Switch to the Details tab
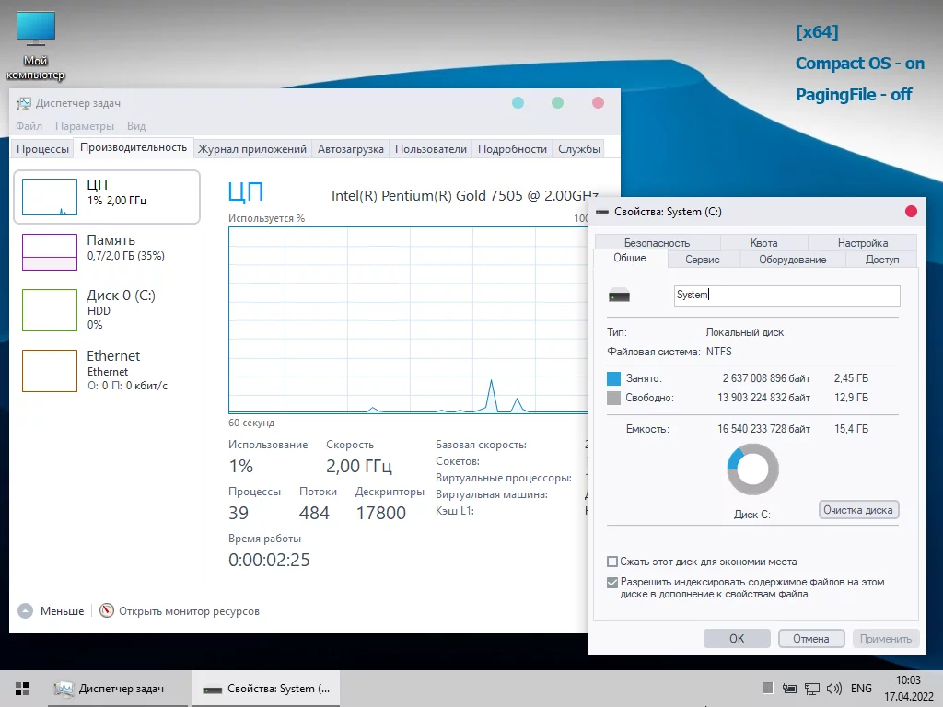This screenshot has width=943, height=707. coord(512,149)
